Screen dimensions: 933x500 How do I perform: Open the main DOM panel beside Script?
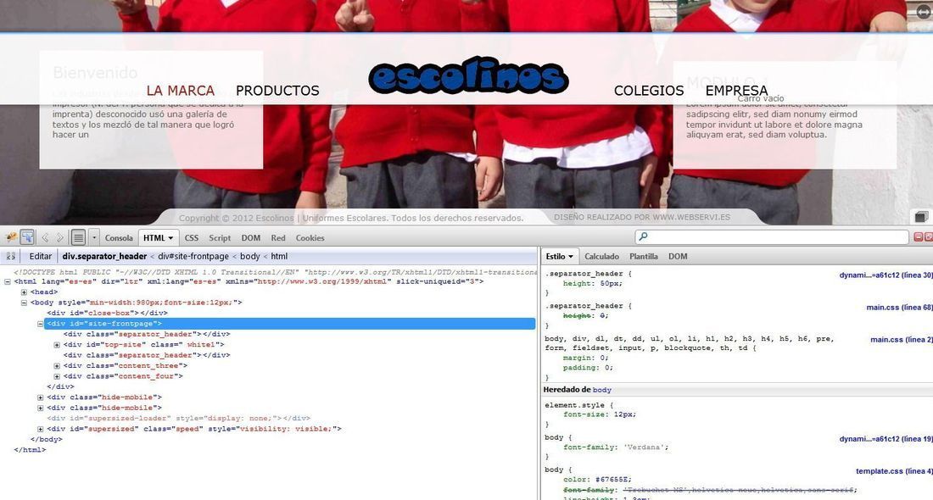click(x=250, y=238)
